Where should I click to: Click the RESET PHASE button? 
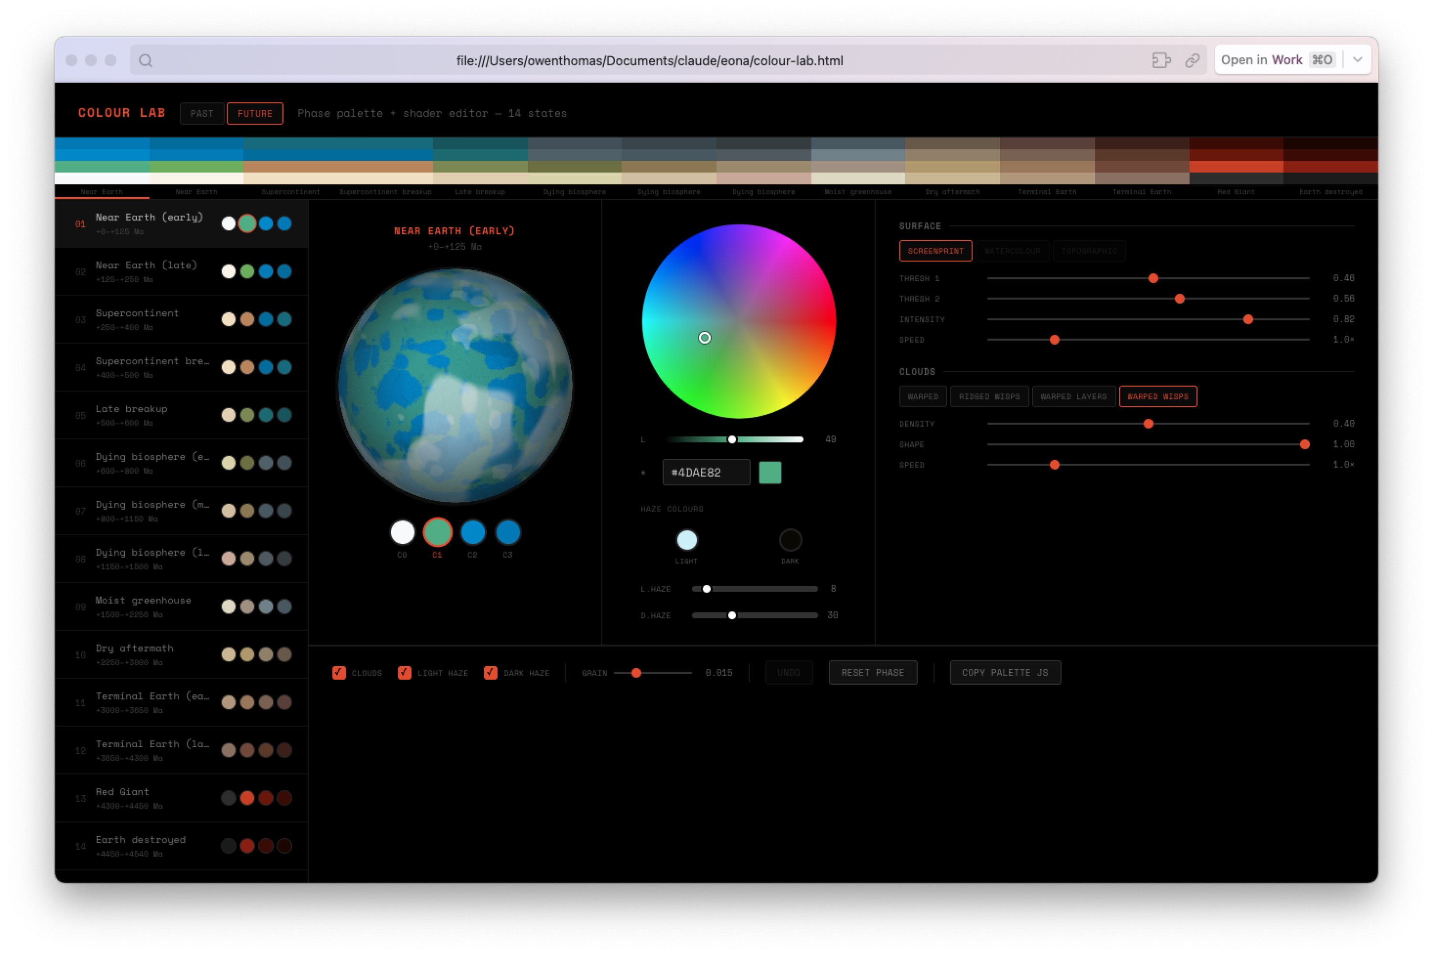[x=873, y=672]
